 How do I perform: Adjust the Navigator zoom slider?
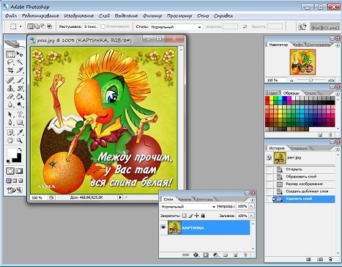click(311, 80)
